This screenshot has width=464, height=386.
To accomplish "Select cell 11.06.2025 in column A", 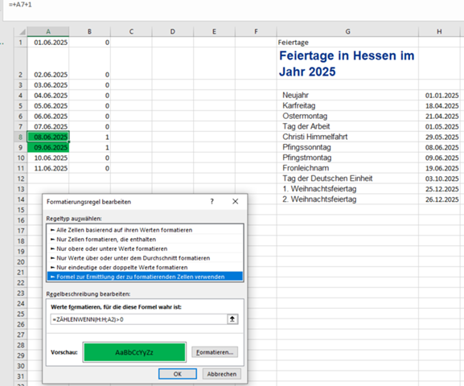I will pyautogui.click(x=48, y=168).
